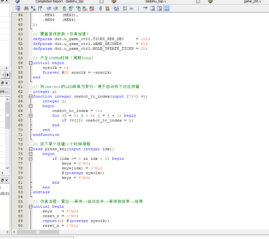Analyze current file with checkmark icon
Image resolution: width=269 pixels, height=239 pixels.
(116, 8)
